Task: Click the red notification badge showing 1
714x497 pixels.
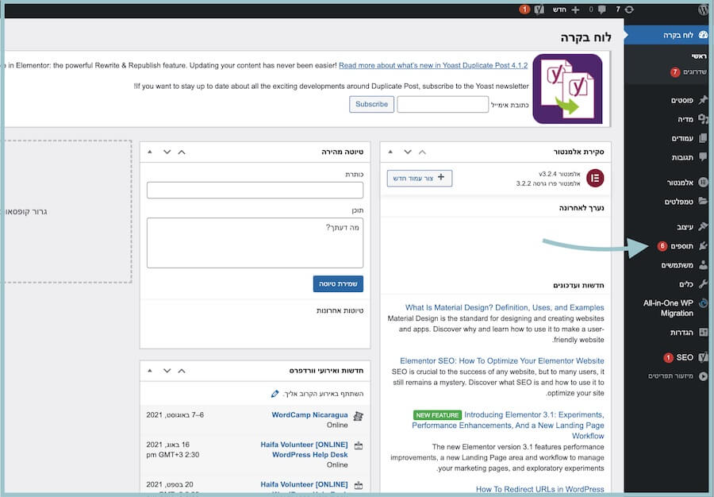Action: pyautogui.click(x=524, y=9)
